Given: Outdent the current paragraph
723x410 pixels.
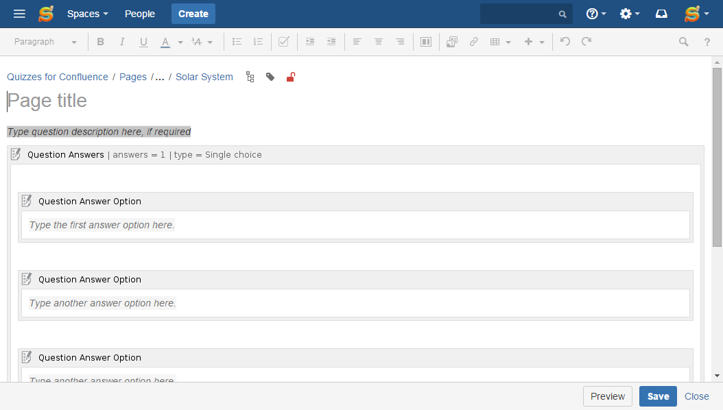Looking at the screenshot, I should tap(310, 42).
